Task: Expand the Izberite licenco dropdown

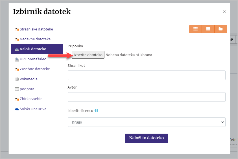Action: tap(147, 122)
